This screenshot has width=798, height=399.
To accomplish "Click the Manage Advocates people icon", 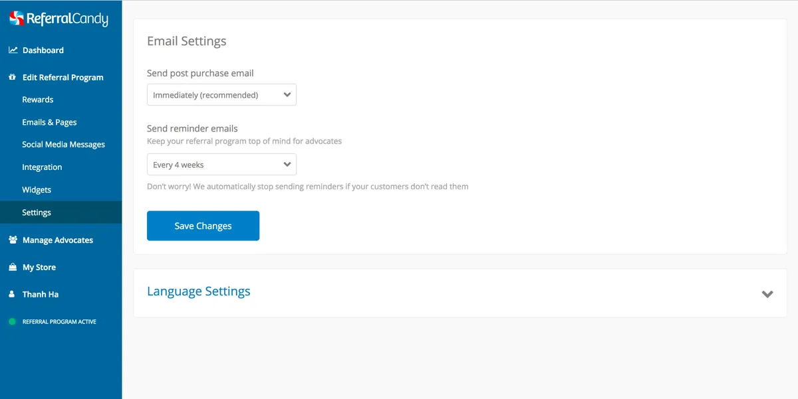I will tap(13, 240).
